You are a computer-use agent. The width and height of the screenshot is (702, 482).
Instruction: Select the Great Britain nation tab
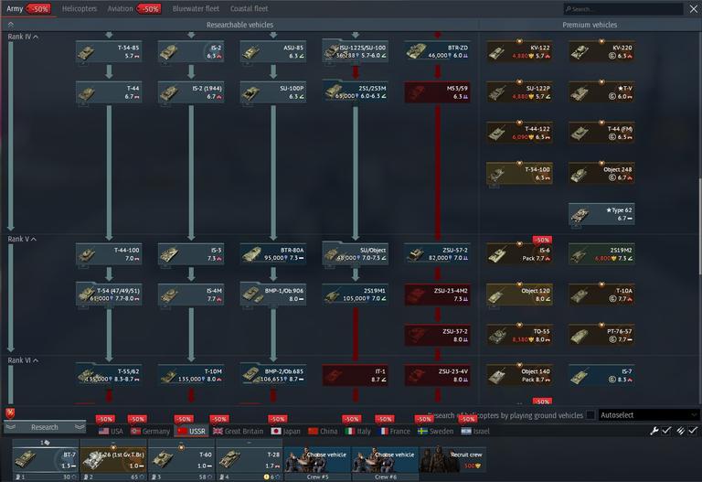click(239, 432)
